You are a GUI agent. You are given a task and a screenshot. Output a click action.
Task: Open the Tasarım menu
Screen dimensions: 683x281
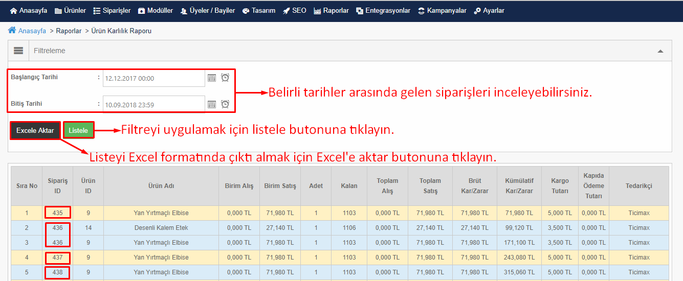tap(259, 10)
